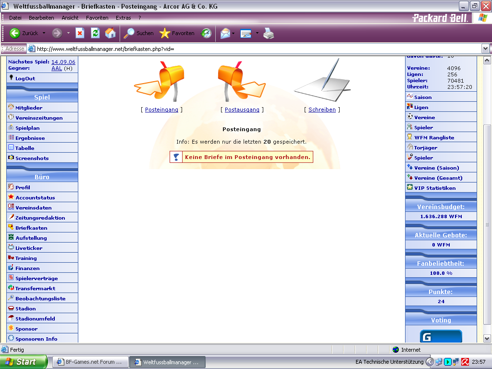492x369 pixels.
Task: Open Suchen search in toolbar
Action: (138, 33)
